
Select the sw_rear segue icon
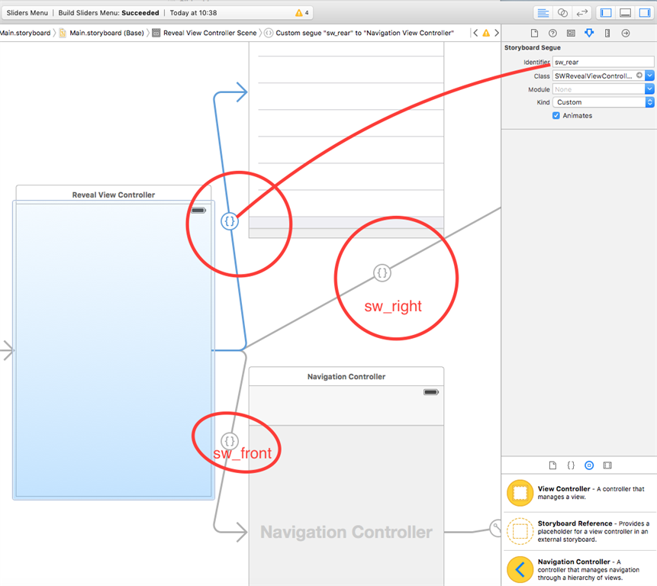click(x=230, y=221)
